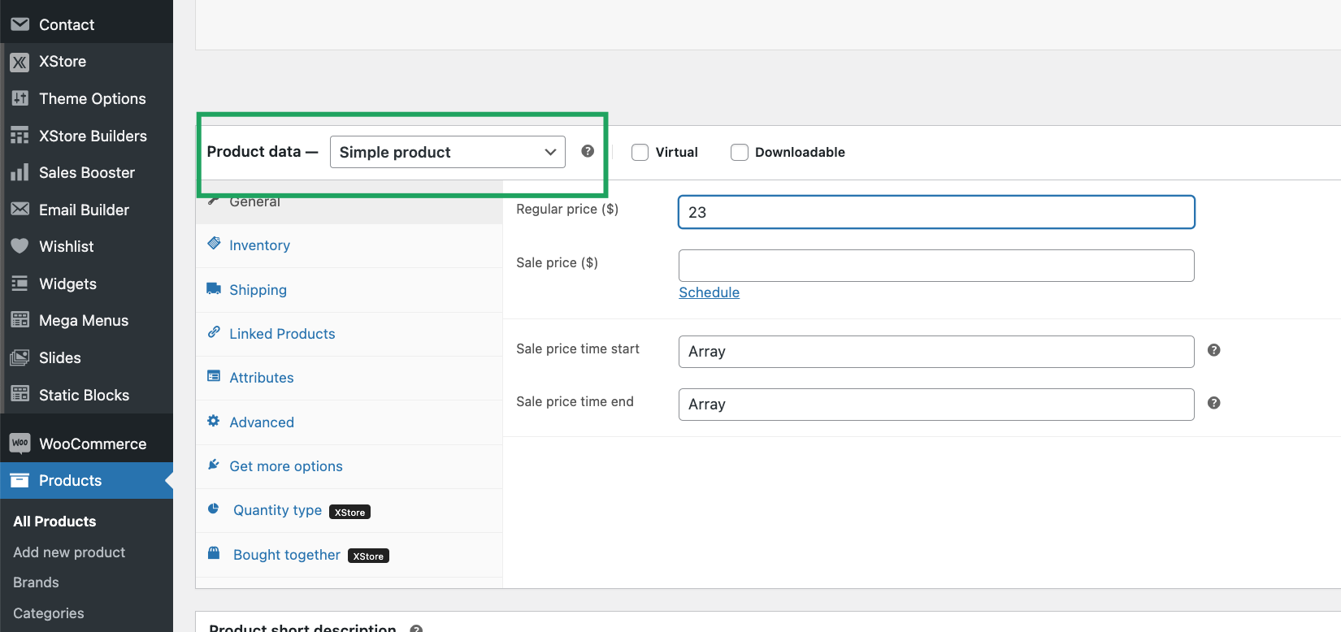Click the Bought together bag icon

pyautogui.click(x=214, y=553)
